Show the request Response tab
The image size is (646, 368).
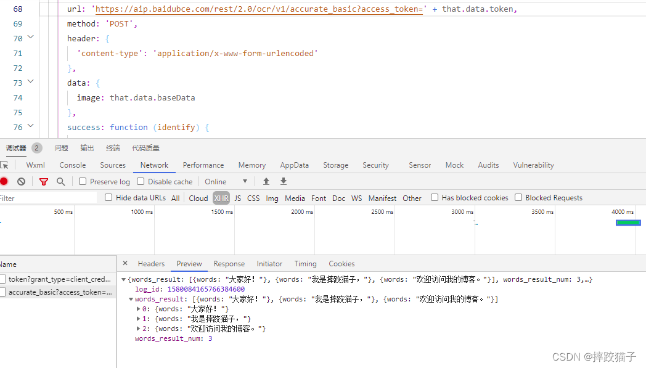coord(229,264)
